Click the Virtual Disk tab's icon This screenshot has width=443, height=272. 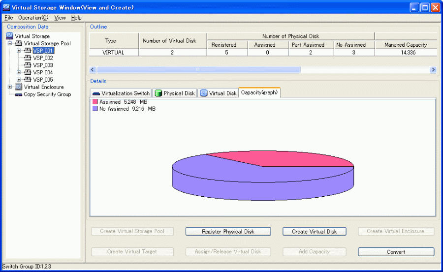(204, 93)
